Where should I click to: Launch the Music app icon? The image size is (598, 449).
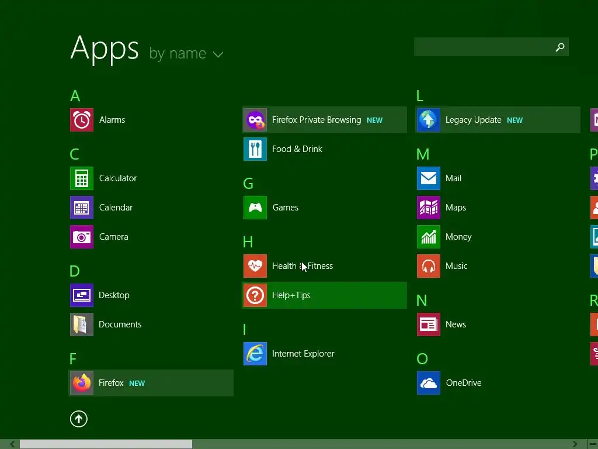[x=428, y=266]
